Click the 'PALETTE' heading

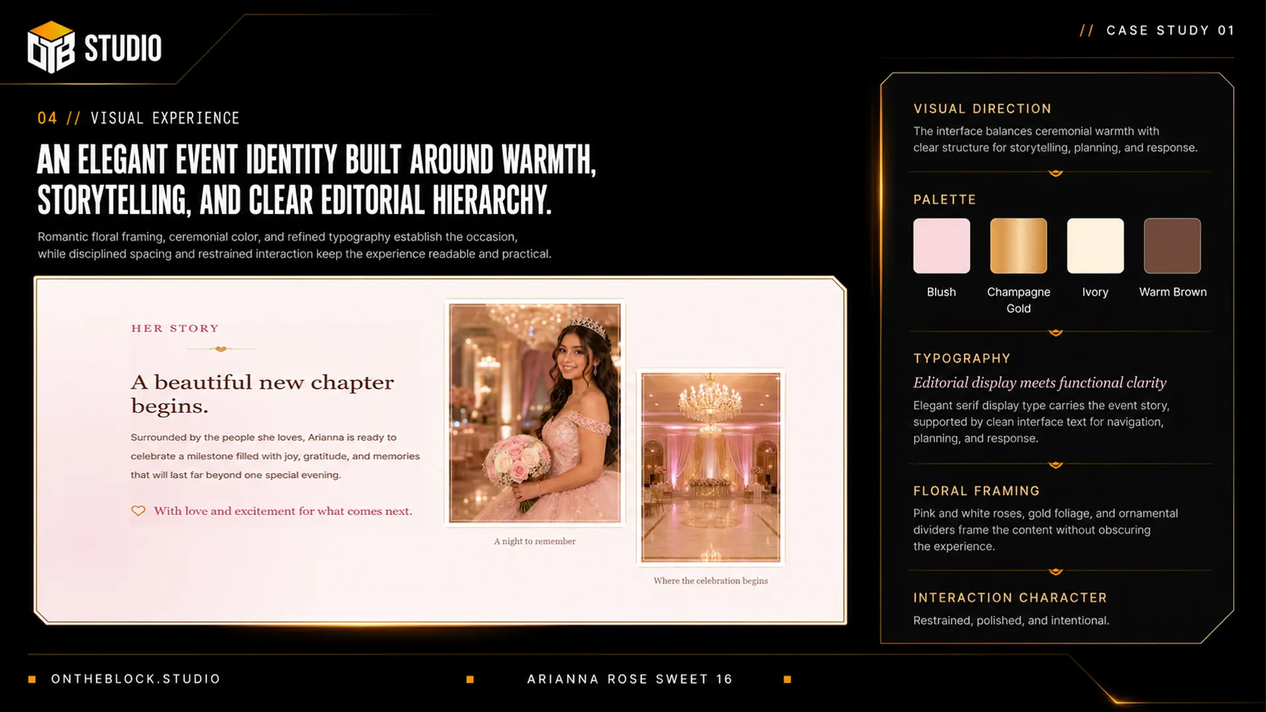945,200
